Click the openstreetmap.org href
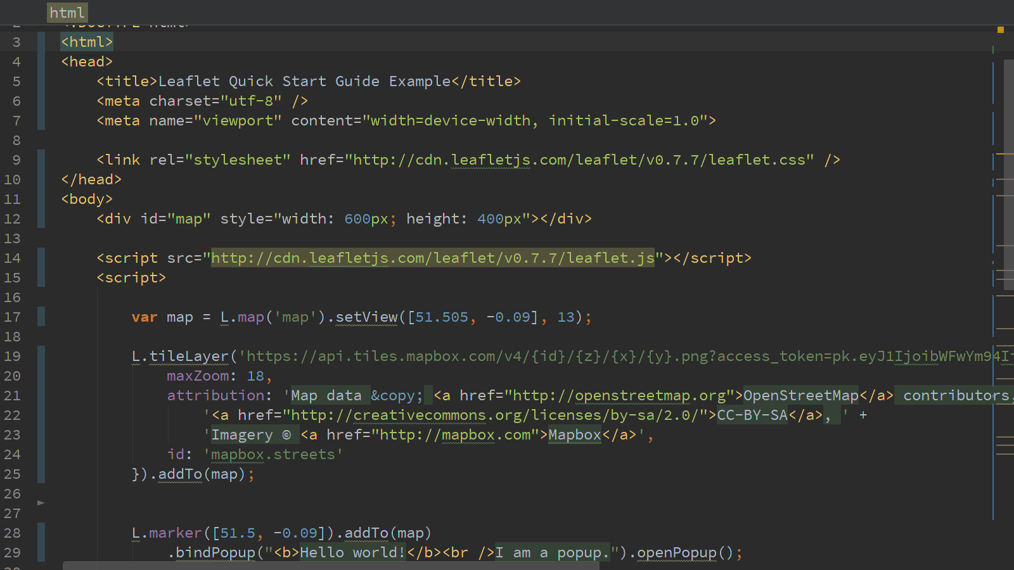The height and width of the screenshot is (570, 1014). (x=619, y=395)
